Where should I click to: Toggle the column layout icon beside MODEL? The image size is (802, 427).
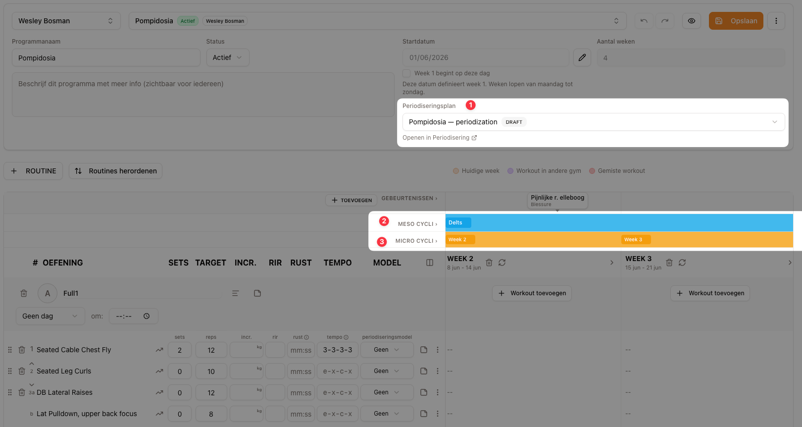(430, 263)
